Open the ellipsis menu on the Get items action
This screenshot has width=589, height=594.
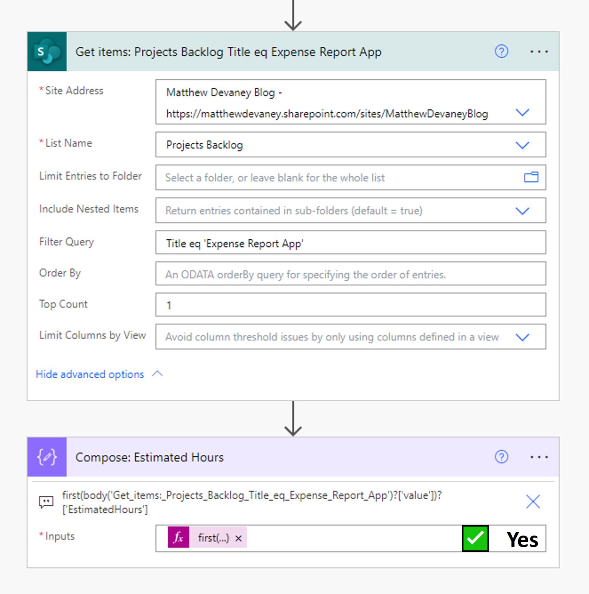pos(539,51)
